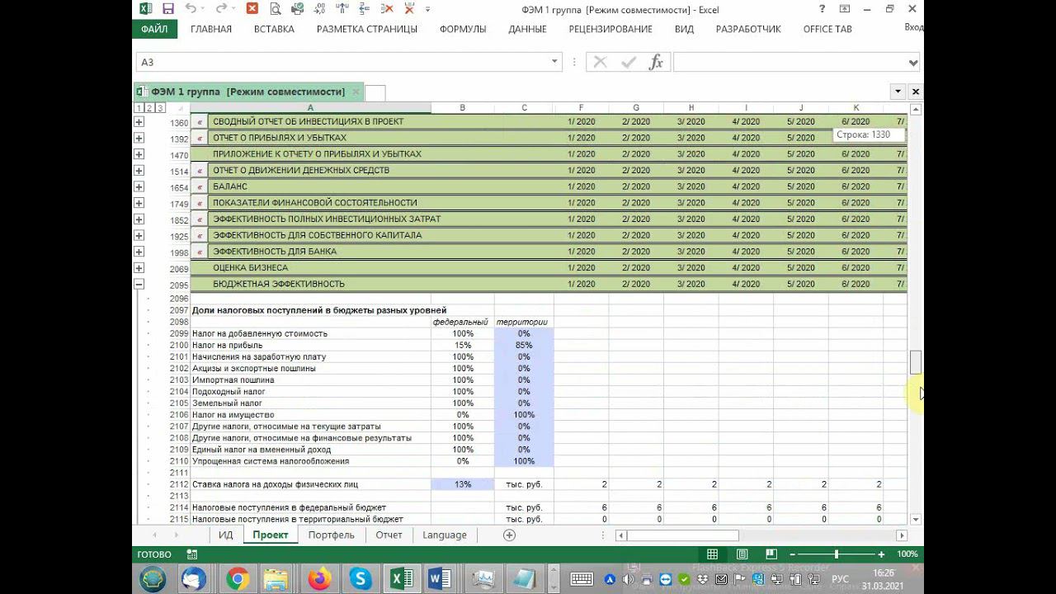
Task: Open the Office Tab document list dropdown
Action: pos(898,92)
